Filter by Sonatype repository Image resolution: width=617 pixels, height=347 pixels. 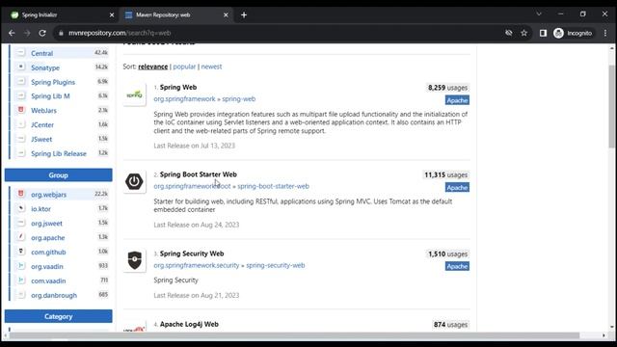tap(45, 67)
